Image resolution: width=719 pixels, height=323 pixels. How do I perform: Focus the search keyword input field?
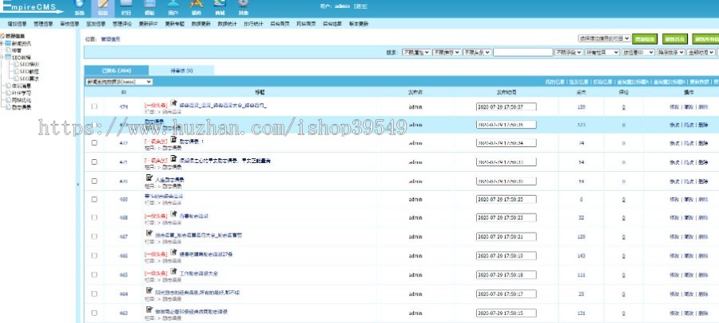point(522,52)
